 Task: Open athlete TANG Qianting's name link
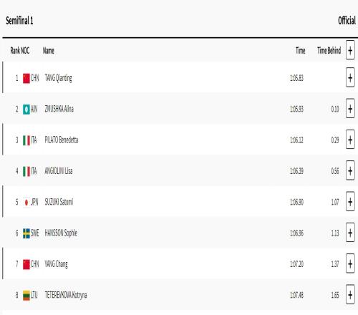58,78
